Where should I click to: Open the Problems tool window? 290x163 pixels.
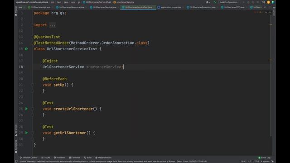tap(59, 158)
